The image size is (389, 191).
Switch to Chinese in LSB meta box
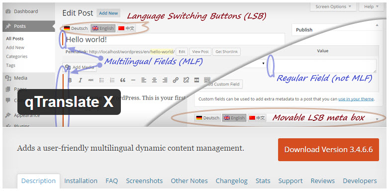coord(257,118)
